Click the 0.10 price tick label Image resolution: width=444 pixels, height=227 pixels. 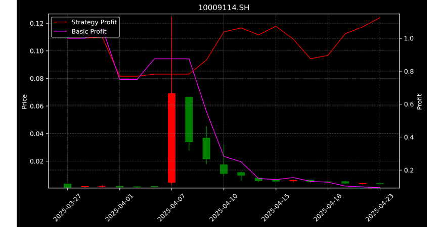(37, 51)
